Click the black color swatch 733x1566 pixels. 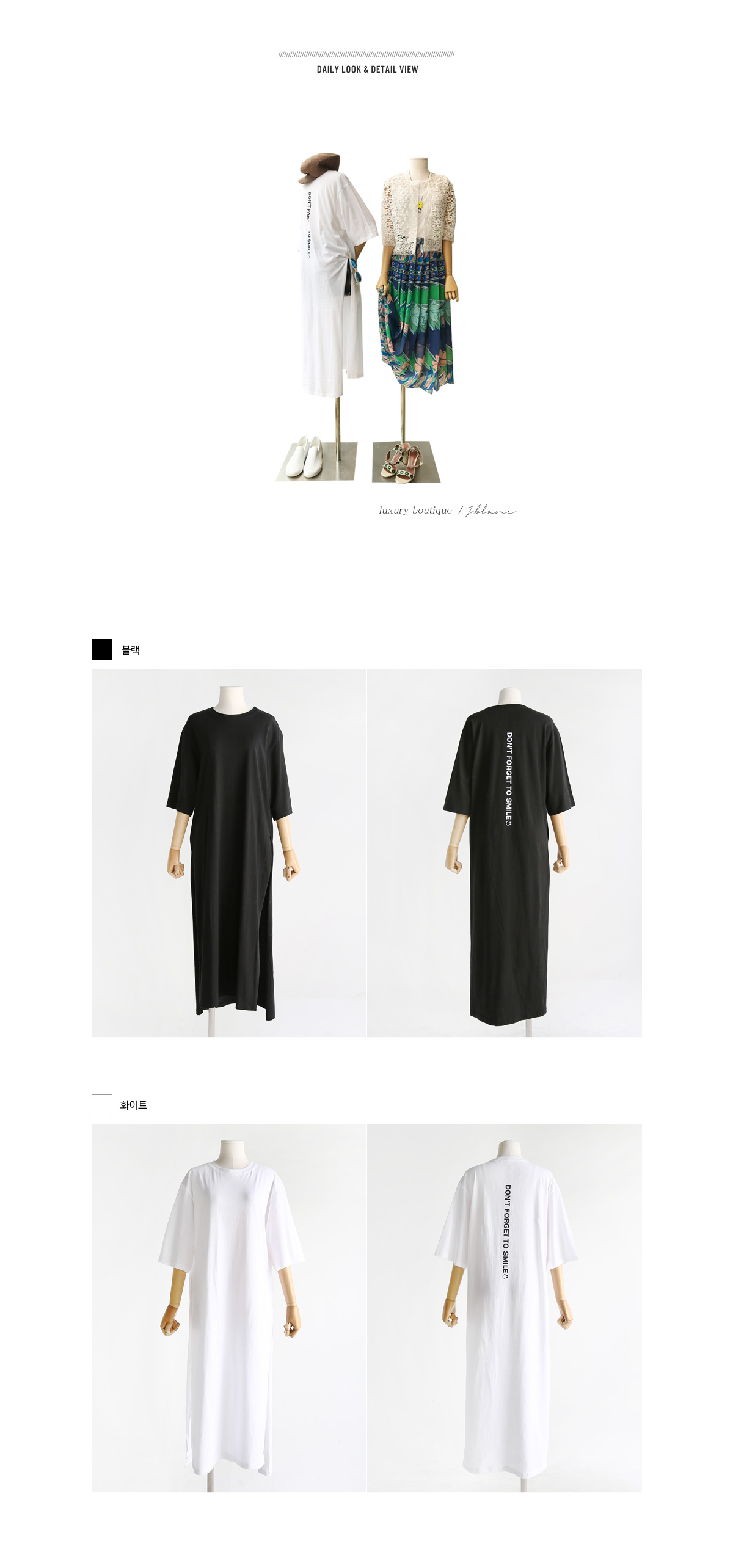pyautogui.click(x=102, y=650)
